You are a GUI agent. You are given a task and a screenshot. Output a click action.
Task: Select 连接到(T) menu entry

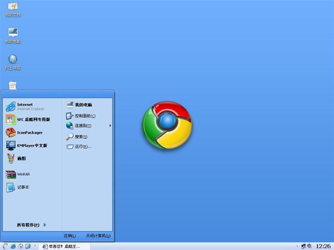(79, 126)
